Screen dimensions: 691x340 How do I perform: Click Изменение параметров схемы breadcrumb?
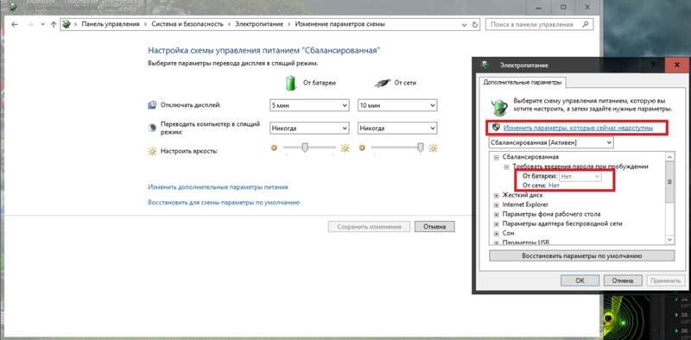point(339,25)
